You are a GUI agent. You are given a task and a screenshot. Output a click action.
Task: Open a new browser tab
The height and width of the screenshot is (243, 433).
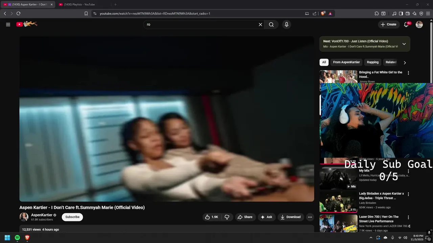click(x=115, y=4)
